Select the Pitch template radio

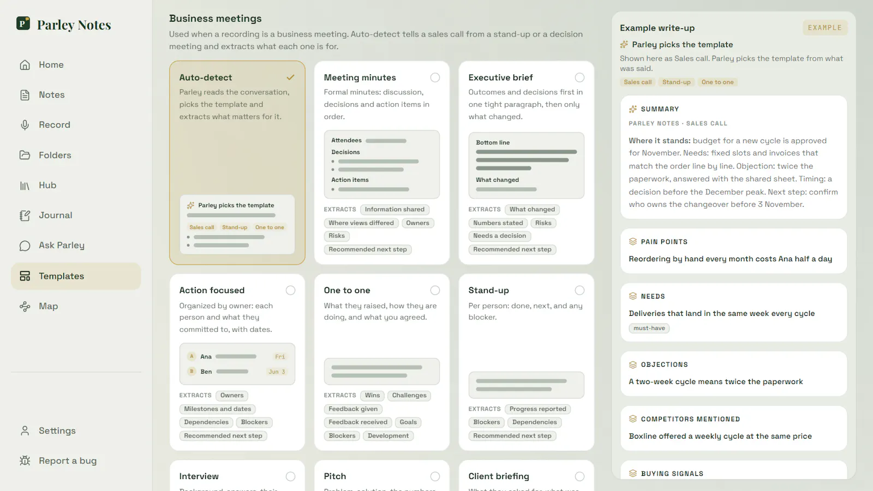(435, 476)
